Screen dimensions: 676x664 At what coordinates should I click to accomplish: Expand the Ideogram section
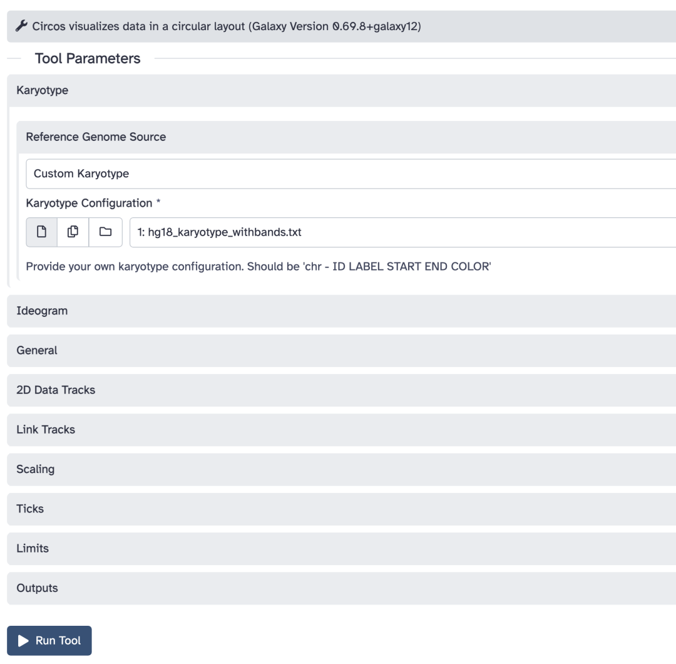click(342, 311)
